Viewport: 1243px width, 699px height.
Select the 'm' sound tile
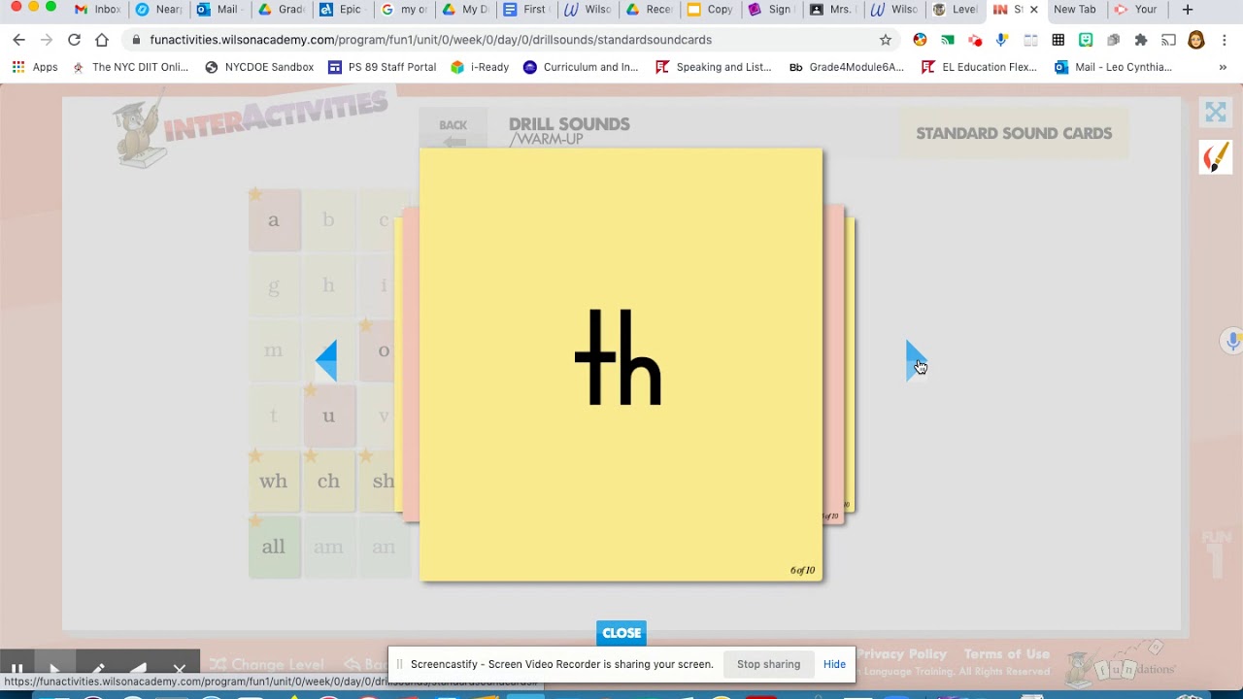[x=274, y=351]
